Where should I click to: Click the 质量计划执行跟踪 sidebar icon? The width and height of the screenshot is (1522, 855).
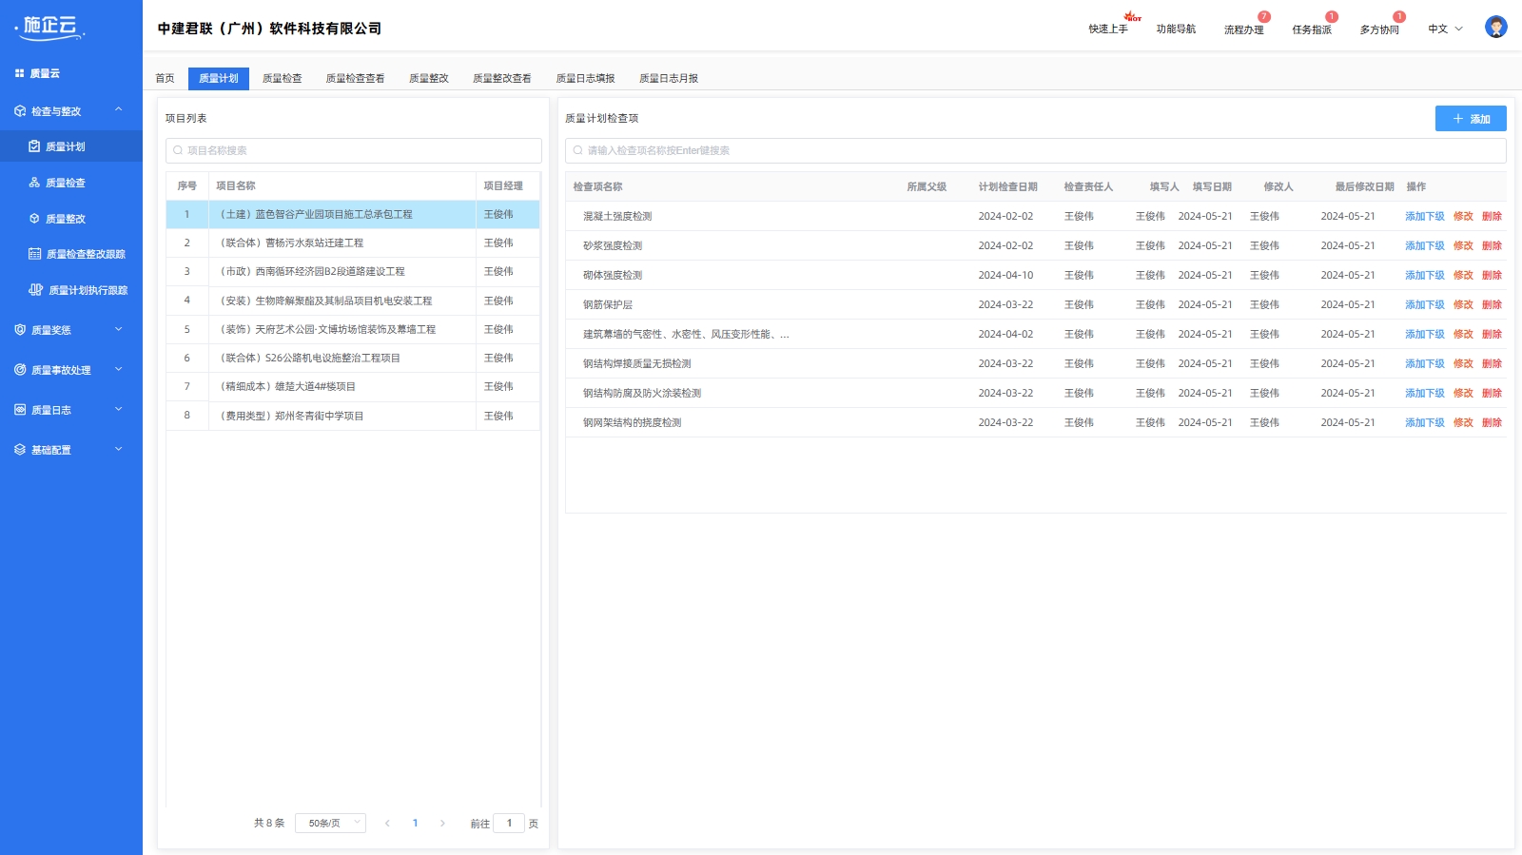[x=36, y=290]
